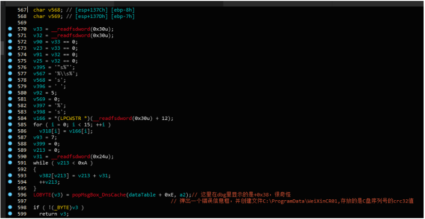Toggle breakpoint dot on line 578
This screenshot has width=425, height=219.
[10, 80]
